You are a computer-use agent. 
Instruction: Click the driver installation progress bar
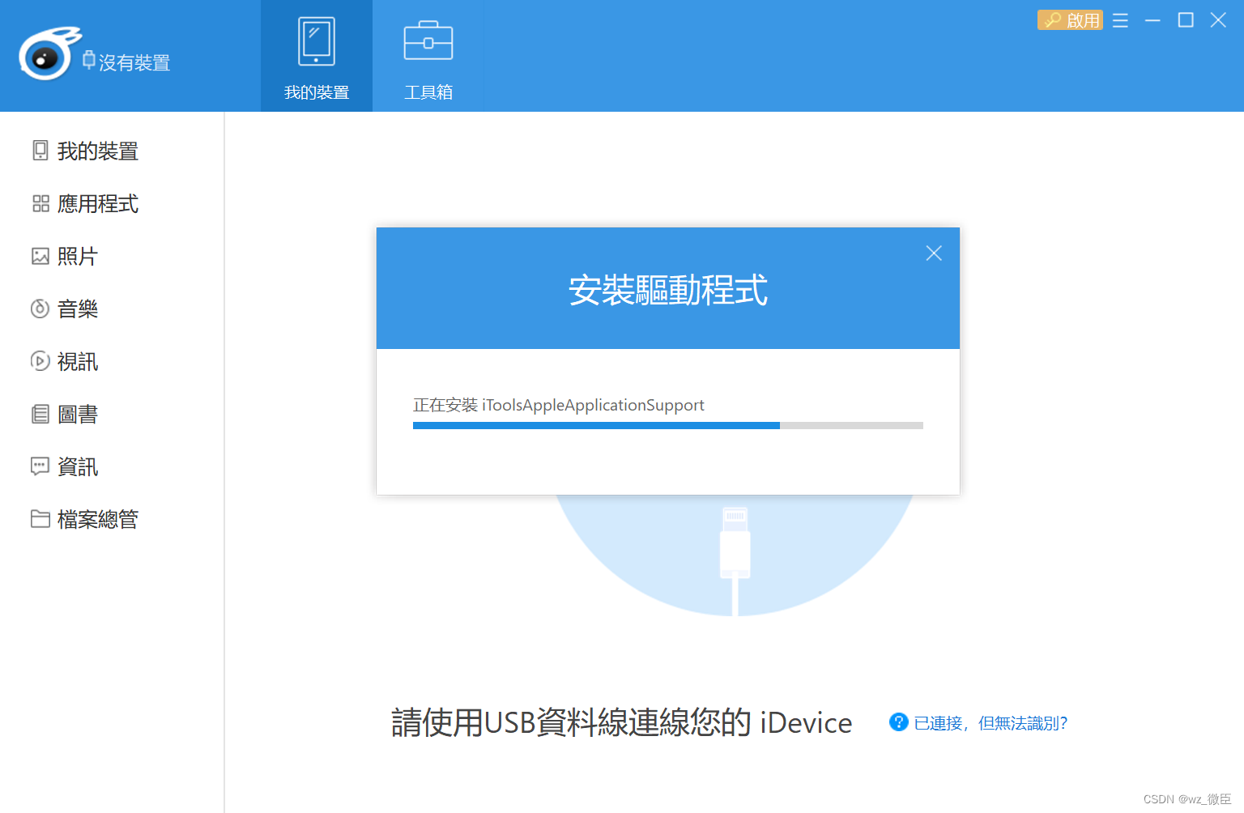coord(668,425)
